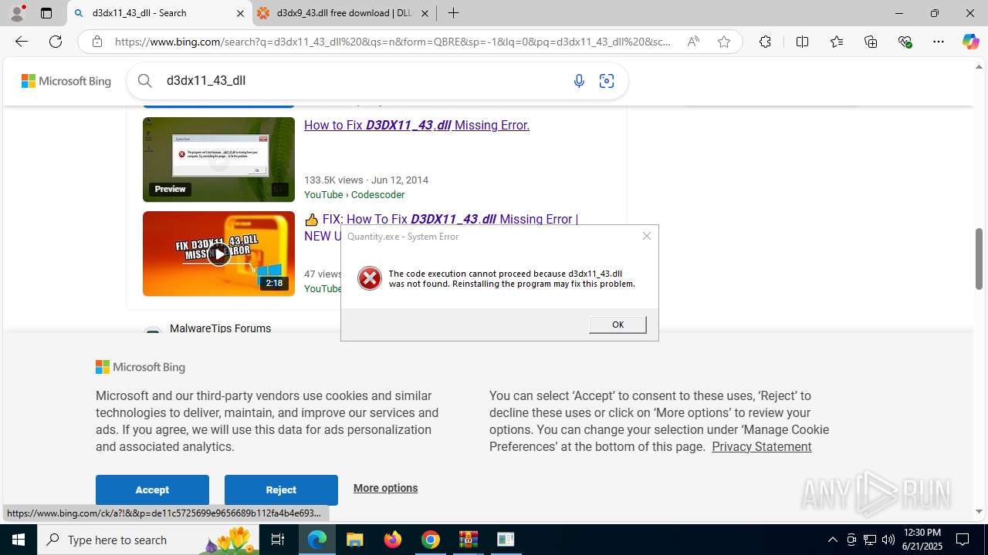Go back to previous page

22,42
